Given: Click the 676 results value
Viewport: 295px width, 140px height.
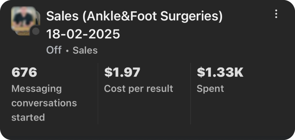Looking at the screenshot, I should [x=24, y=72].
